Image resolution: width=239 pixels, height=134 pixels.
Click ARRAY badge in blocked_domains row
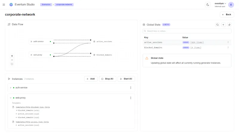click(186, 48)
